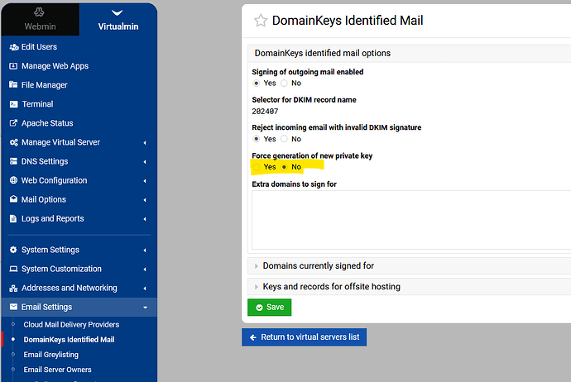The height and width of the screenshot is (382, 571).
Task: Open the Virtualmin tab
Action: point(118,20)
